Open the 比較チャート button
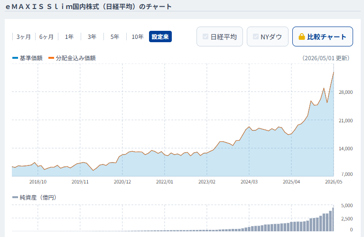The image size is (364, 237). coord(322,36)
